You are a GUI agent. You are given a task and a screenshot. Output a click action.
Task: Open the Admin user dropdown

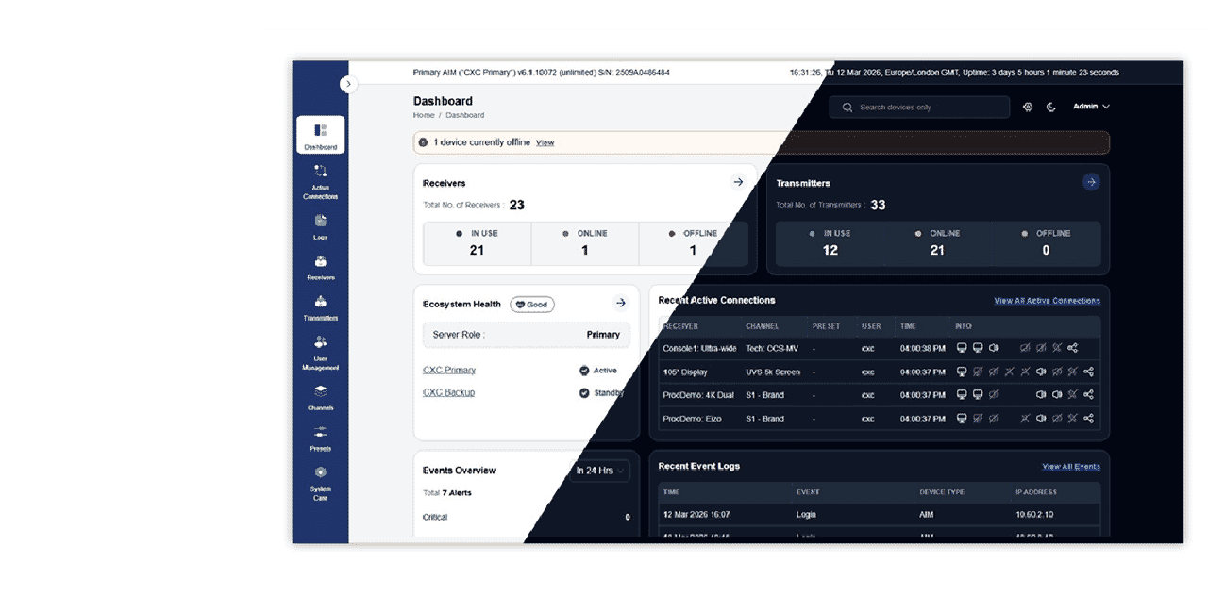point(1091,107)
